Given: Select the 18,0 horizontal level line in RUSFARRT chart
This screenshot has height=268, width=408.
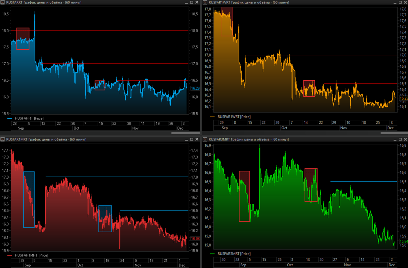Looking at the screenshot, I should 99,30.
